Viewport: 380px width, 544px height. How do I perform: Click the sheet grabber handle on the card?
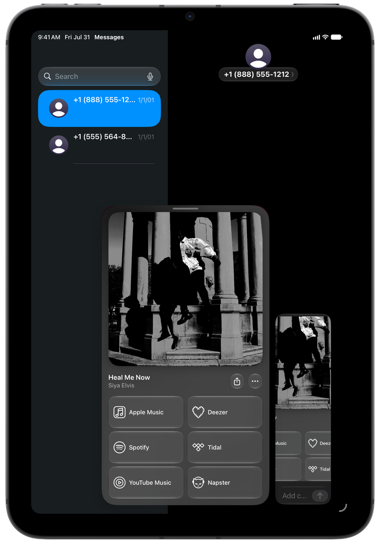(185, 208)
